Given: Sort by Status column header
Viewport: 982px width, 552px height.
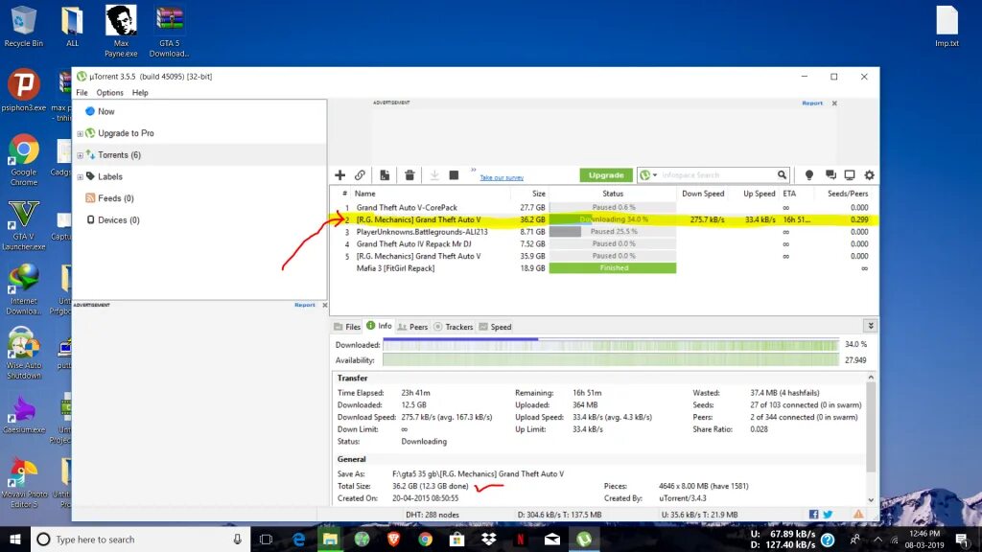Looking at the screenshot, I should point(613,194).
